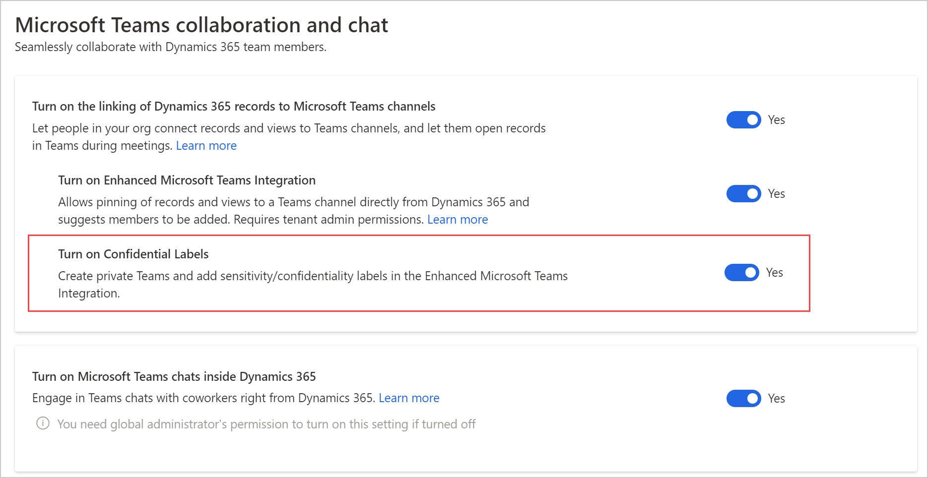Click the global administrator permission notice text

(x=266, y=424)
